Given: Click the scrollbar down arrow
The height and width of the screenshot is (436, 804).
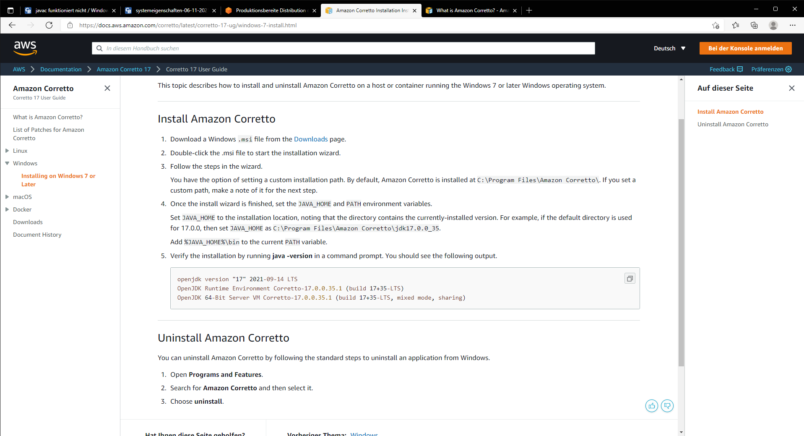Looking at the screenshot, I should pos(681,432).
